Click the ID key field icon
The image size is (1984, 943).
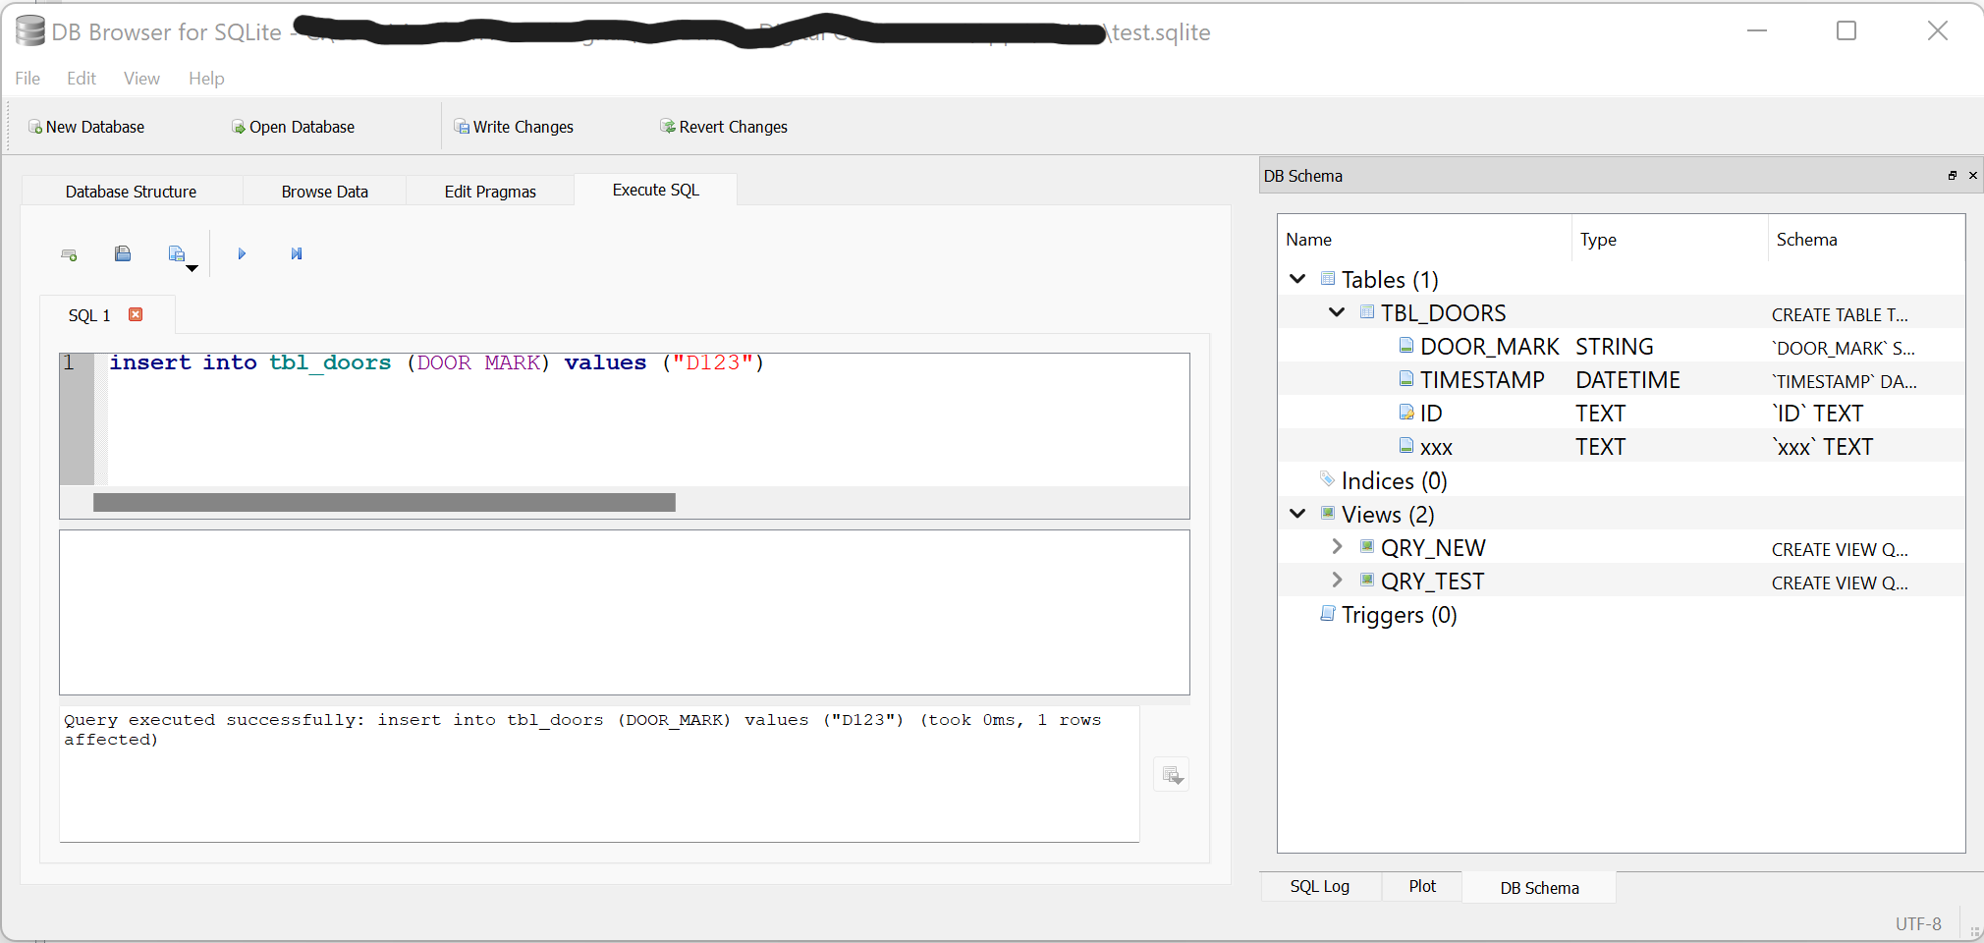1406,413
